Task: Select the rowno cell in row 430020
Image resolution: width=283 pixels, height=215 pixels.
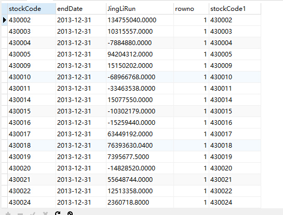Action: coord(191,168)
